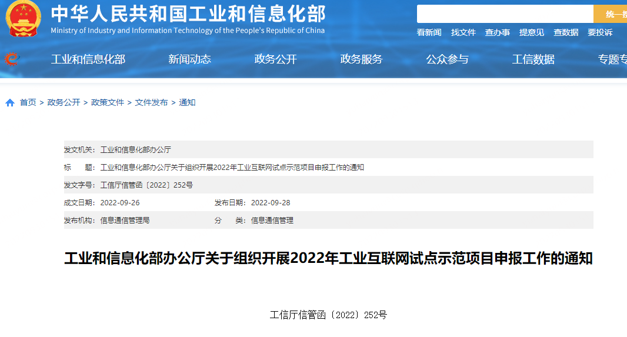Click issuing organ value 工业和信息化部办公厅

point(135,150)
